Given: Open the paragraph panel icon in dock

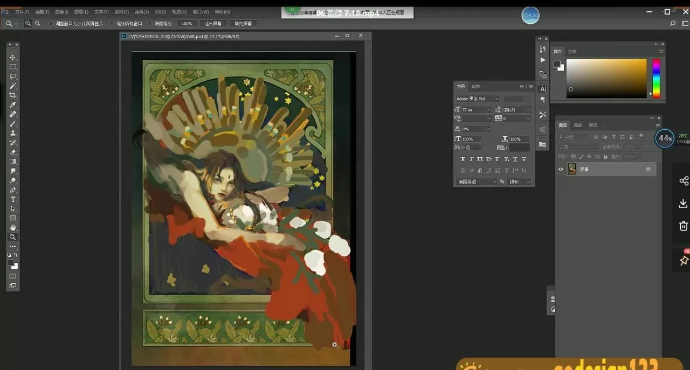Looking at the screenshot, I should pos(542,100).
